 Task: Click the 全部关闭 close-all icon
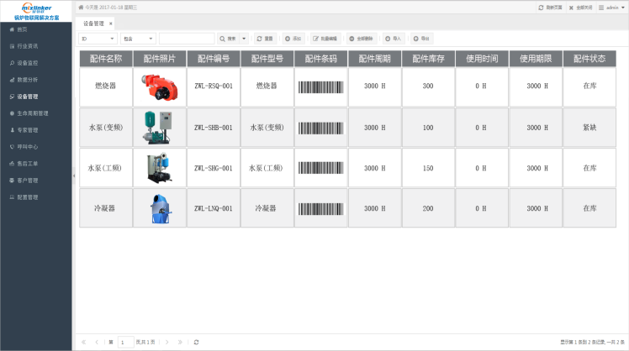click(x=571, y=7)
